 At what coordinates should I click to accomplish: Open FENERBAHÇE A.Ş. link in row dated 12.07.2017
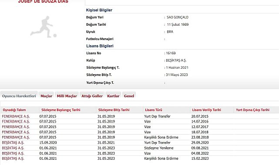point(16,127)
